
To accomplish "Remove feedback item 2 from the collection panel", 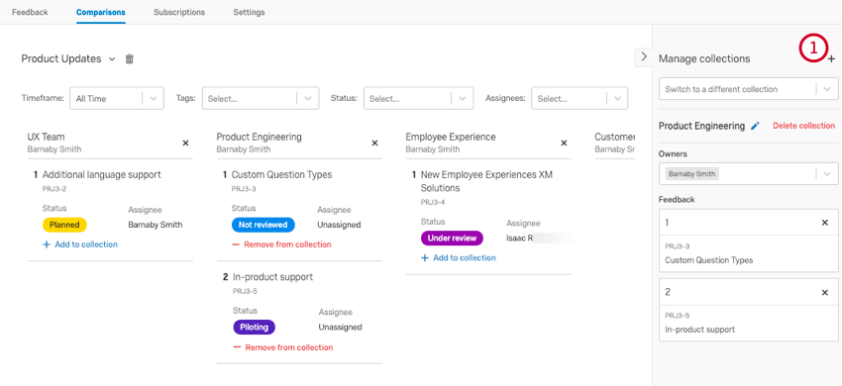I will [825, 293].
